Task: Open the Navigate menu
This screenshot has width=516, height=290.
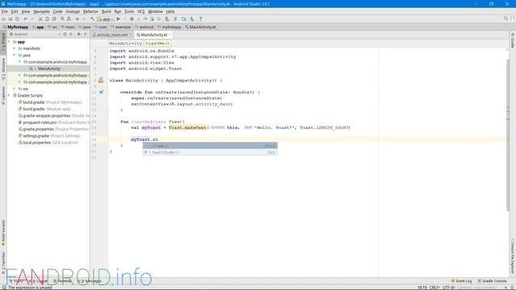Action: tap(41, 11)
